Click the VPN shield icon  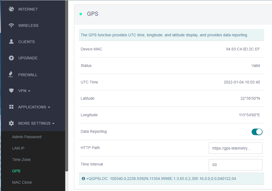[11, 90]
